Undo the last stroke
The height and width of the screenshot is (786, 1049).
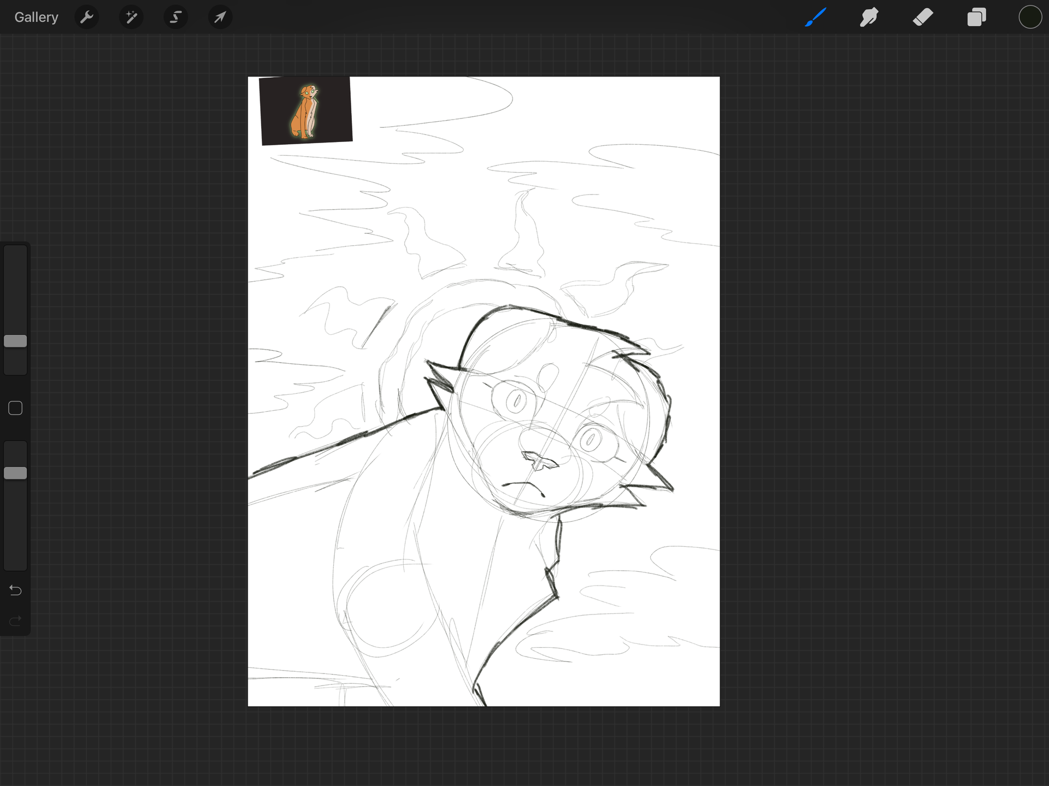tap(15, 590)
